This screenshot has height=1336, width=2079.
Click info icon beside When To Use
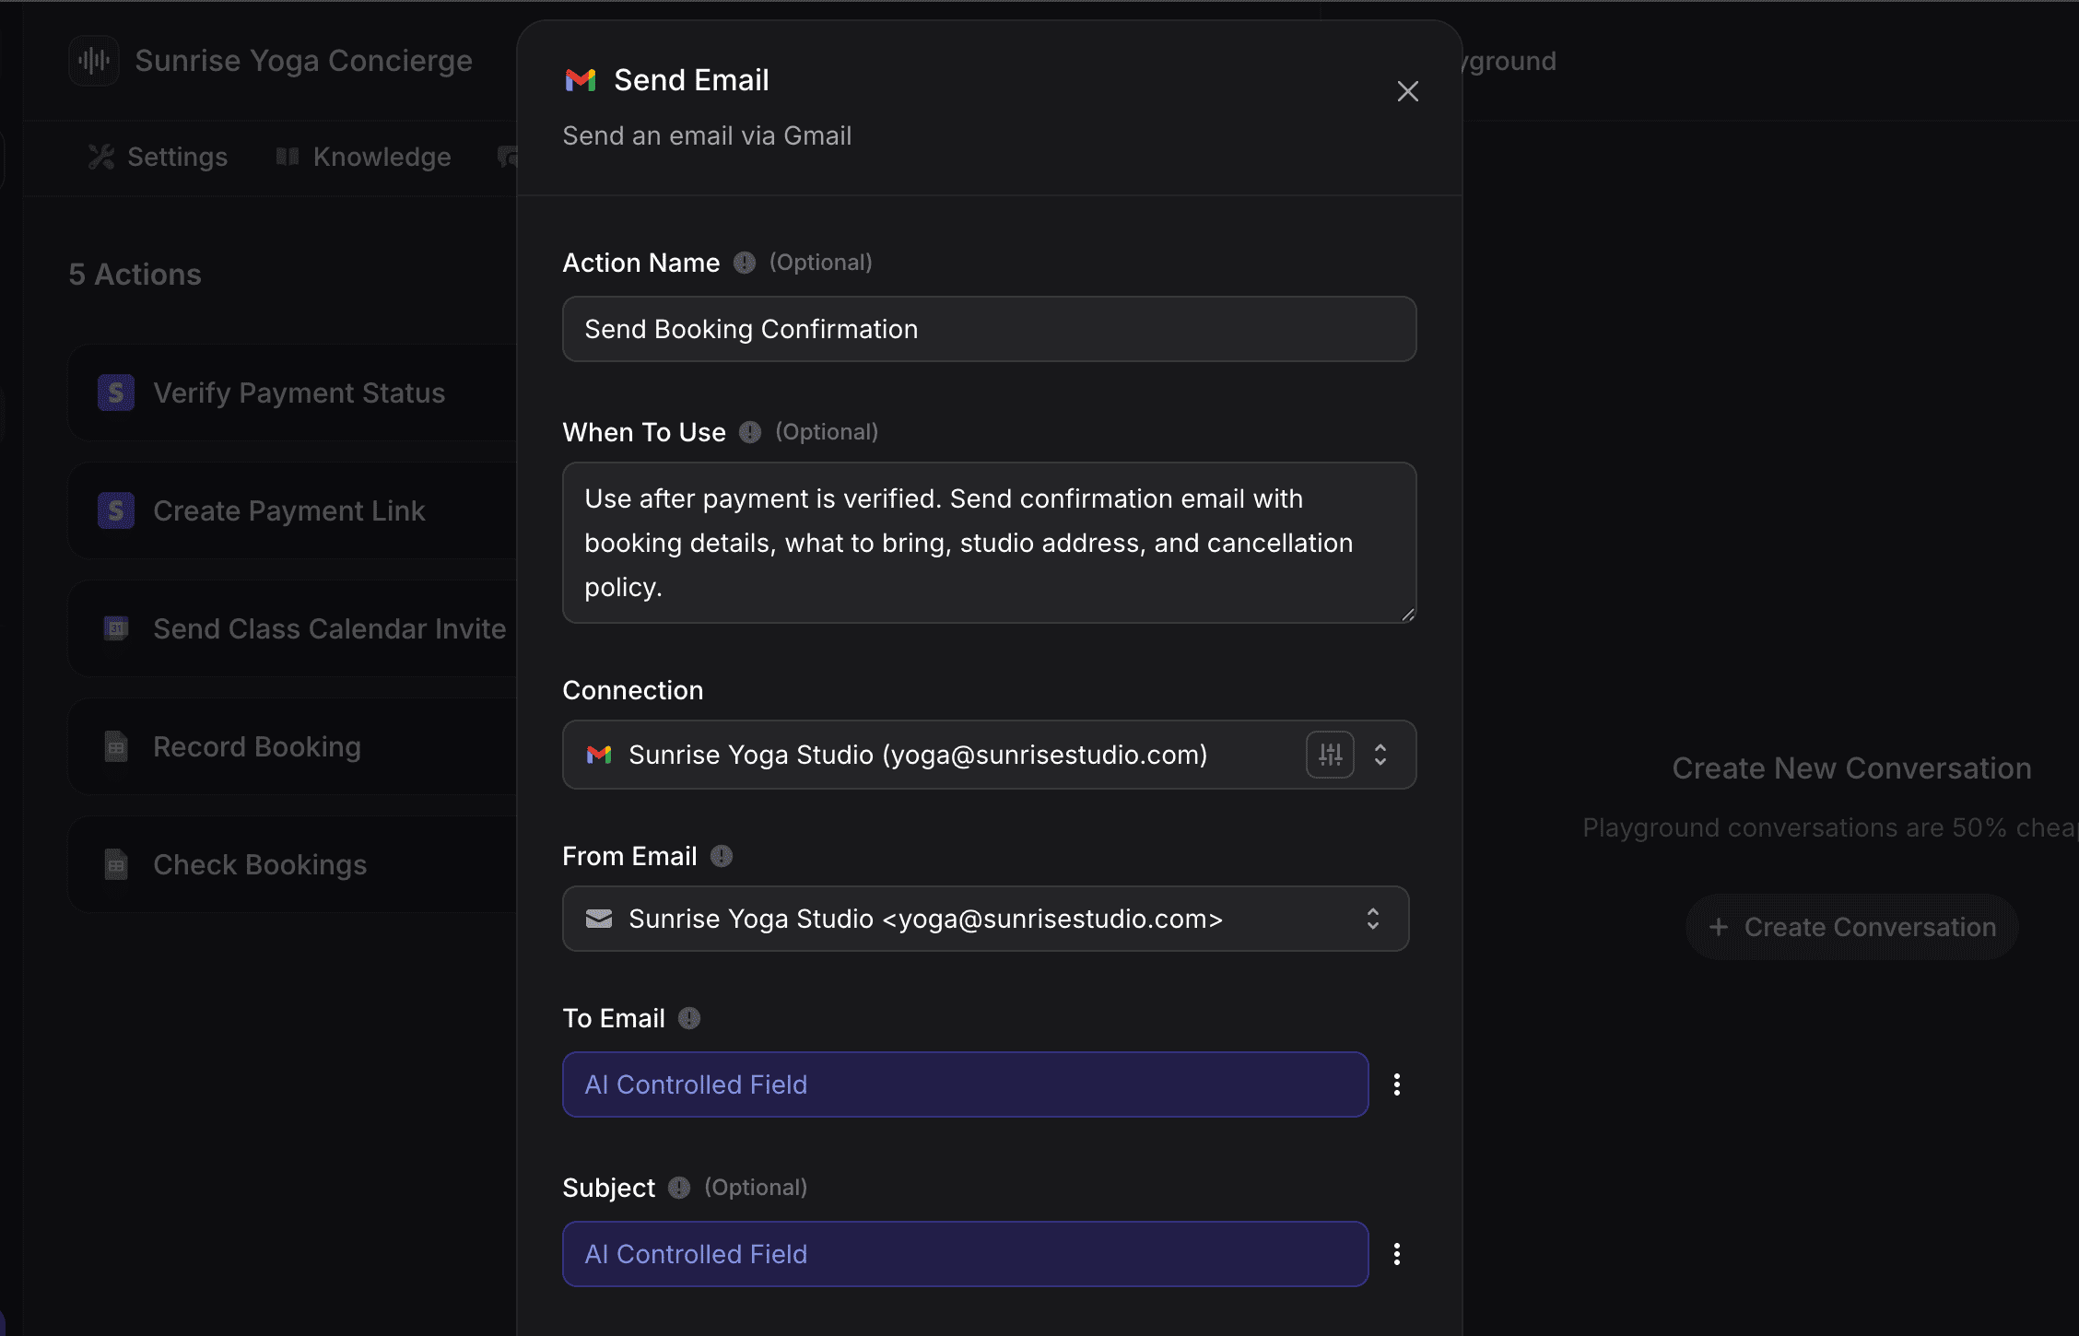(750, 432)
